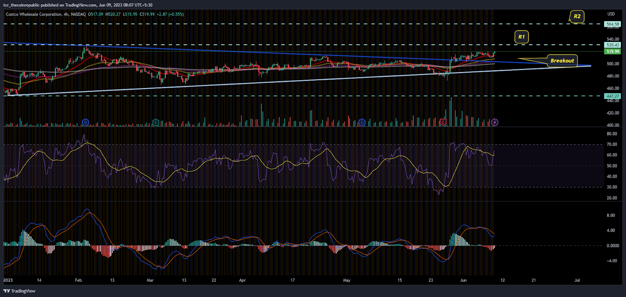Viewport: 626px width, 297px height.
Task: Click the high value H520.27
Action: (113, 14)
